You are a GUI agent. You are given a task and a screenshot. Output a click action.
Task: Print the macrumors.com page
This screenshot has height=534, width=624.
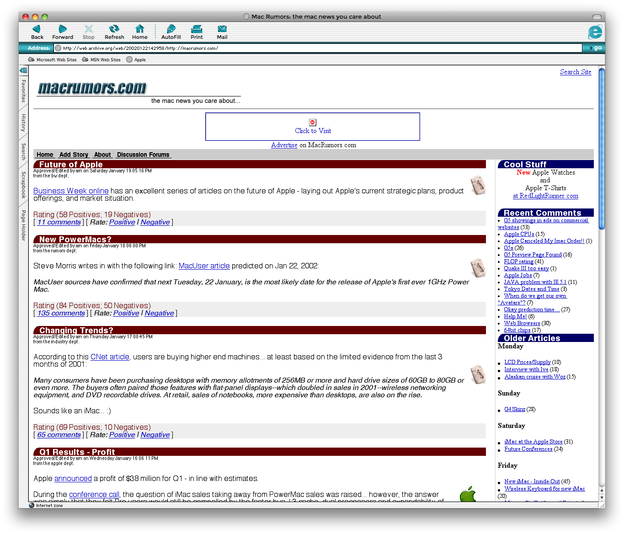pyautogui.click(x=197, y=31)
